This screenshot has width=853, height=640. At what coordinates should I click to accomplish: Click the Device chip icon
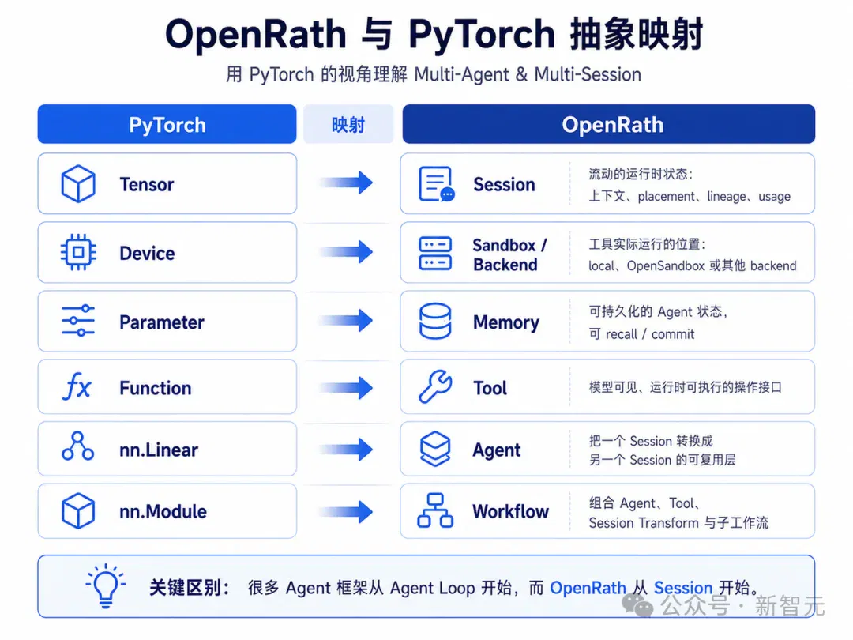pyautogui.click(x=77, y=252)
